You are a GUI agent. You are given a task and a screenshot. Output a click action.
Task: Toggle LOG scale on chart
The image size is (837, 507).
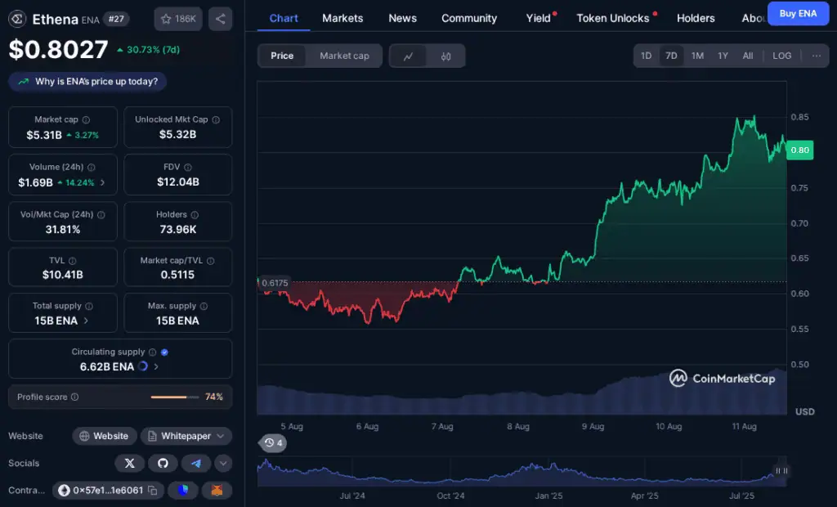click(x=782, y=56)
